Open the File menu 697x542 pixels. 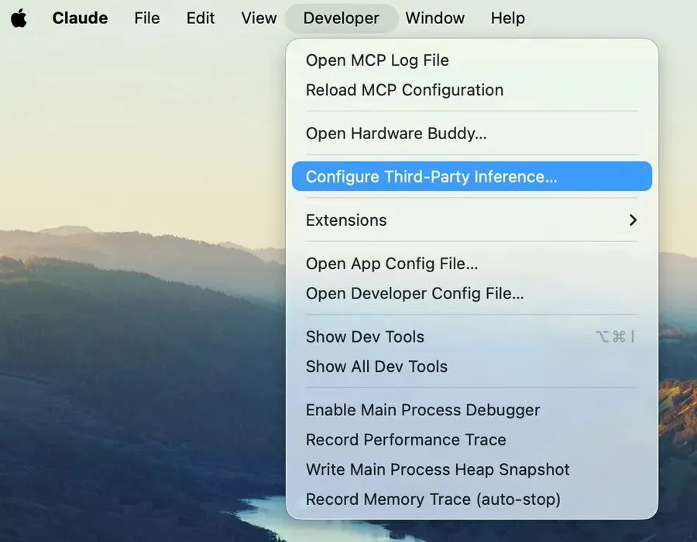(146, 19)
